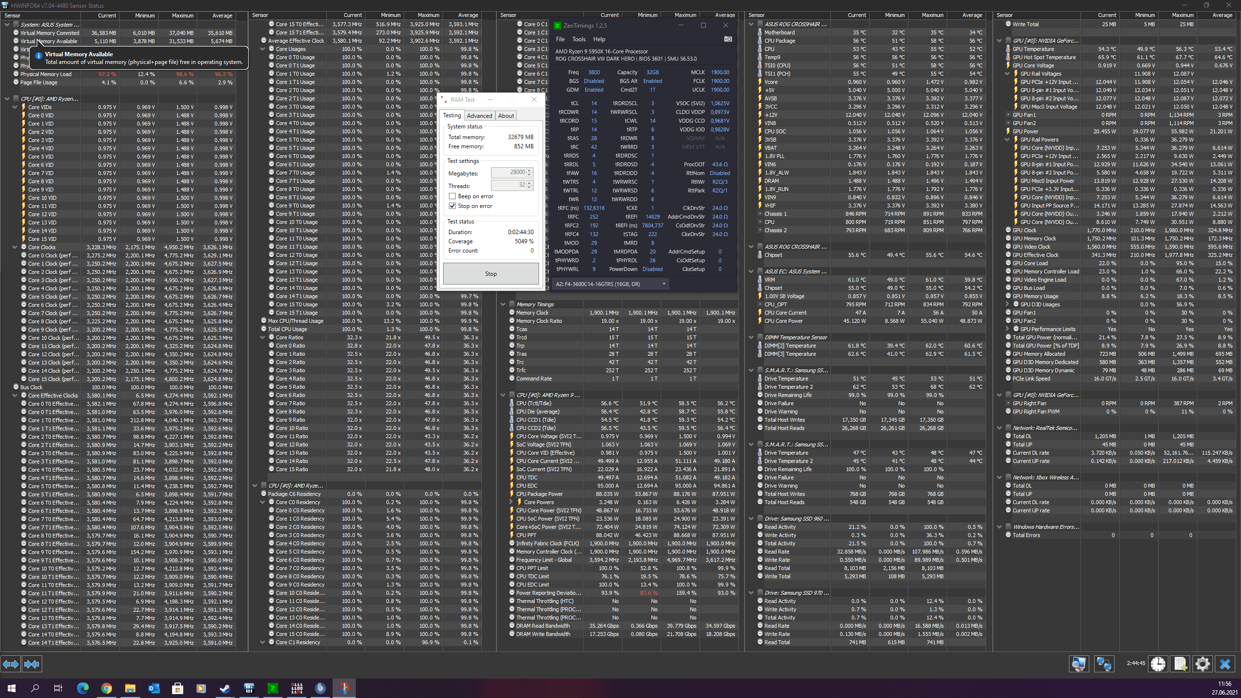Collapse Core Effective Clocks node
The image size is (1241, 698).
tap(15, 395)
